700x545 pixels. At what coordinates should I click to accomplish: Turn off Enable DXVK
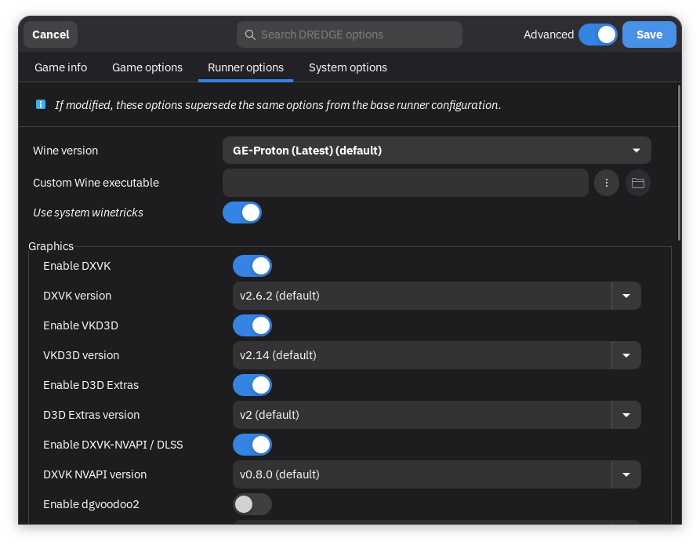(252, 266)
